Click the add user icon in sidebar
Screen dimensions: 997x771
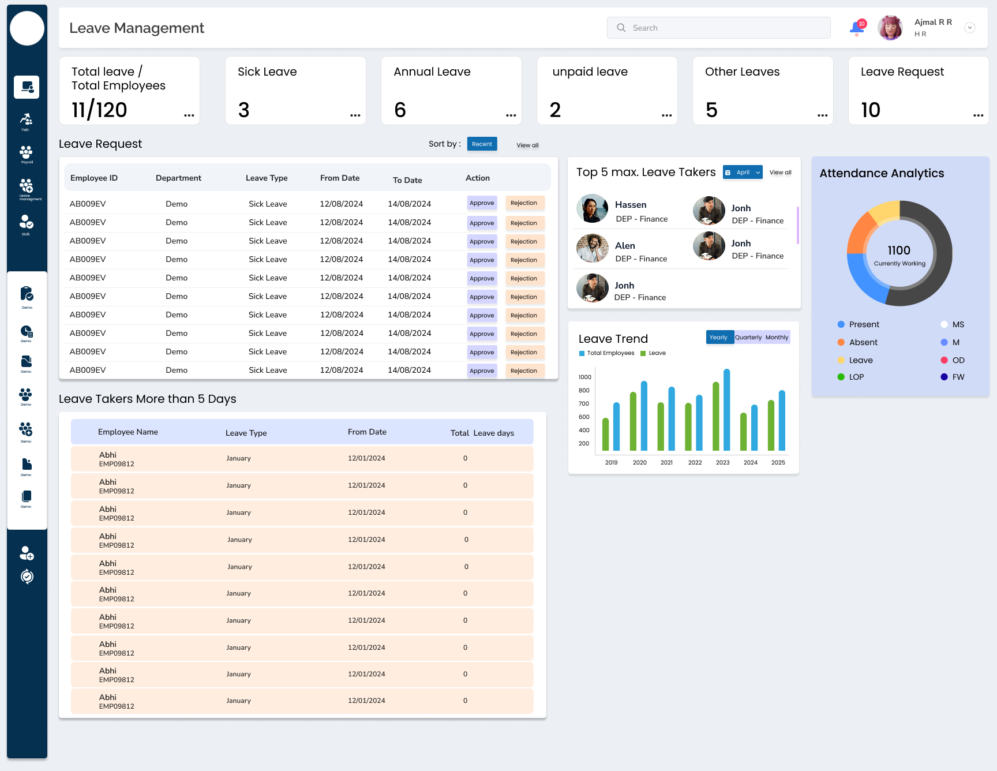point(27,553)
